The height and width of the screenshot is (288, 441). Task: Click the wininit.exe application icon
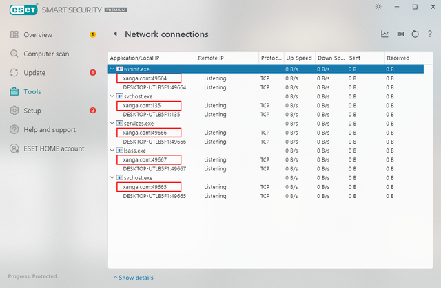point(119,69)
